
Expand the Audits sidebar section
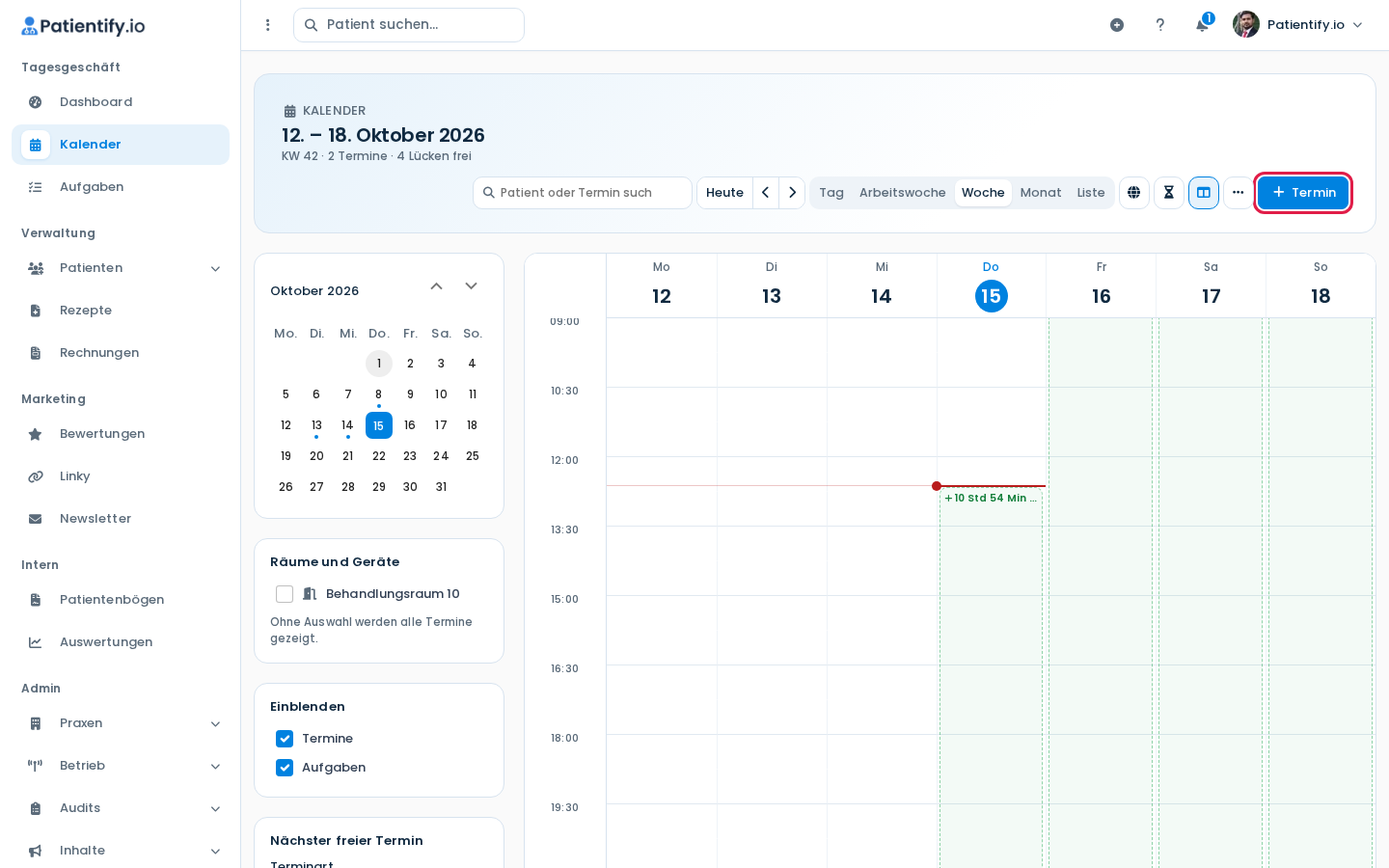[x=121, y=808]
